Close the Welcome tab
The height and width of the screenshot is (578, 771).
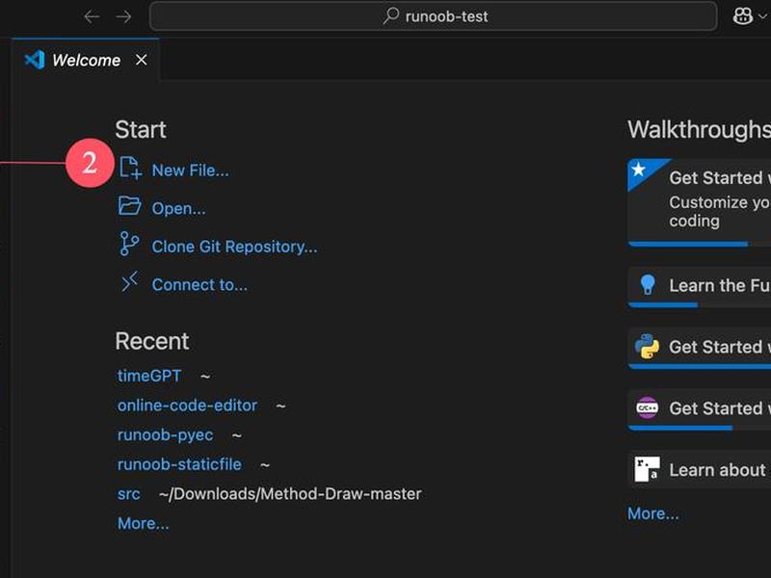coord(141,60)
